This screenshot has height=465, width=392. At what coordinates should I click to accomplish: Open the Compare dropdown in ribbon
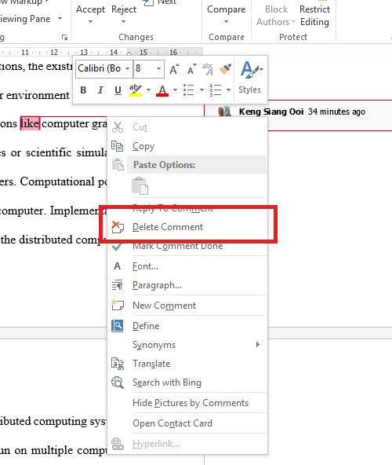[227, 21]
